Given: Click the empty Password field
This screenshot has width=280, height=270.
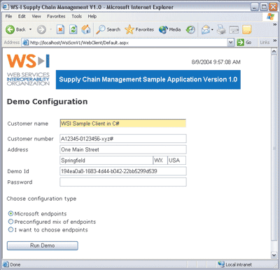Looking at the screenshot, I should [123, 182].
